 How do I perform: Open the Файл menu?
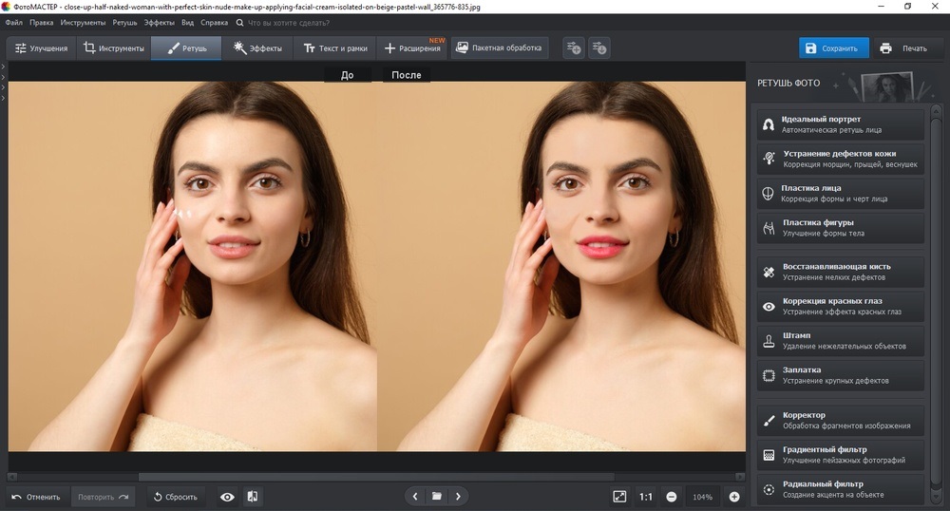14,21
